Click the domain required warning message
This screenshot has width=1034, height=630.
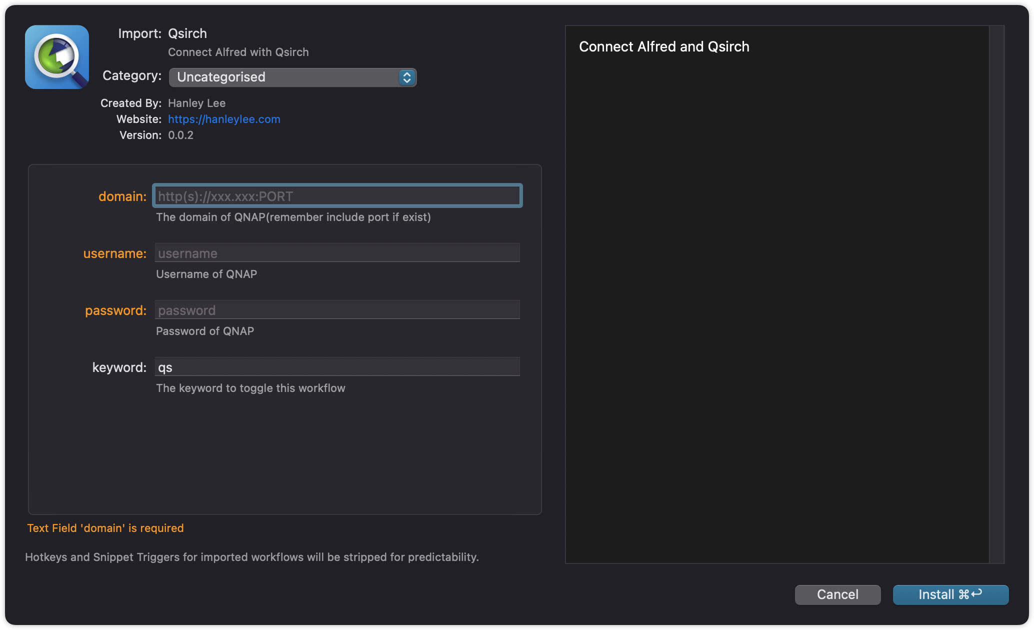[x=105, y=528]
